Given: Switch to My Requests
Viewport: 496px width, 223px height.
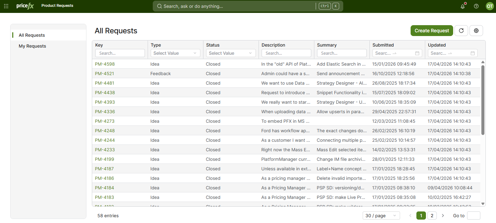Looking at the screenshot, I should (x=32, y=46).
